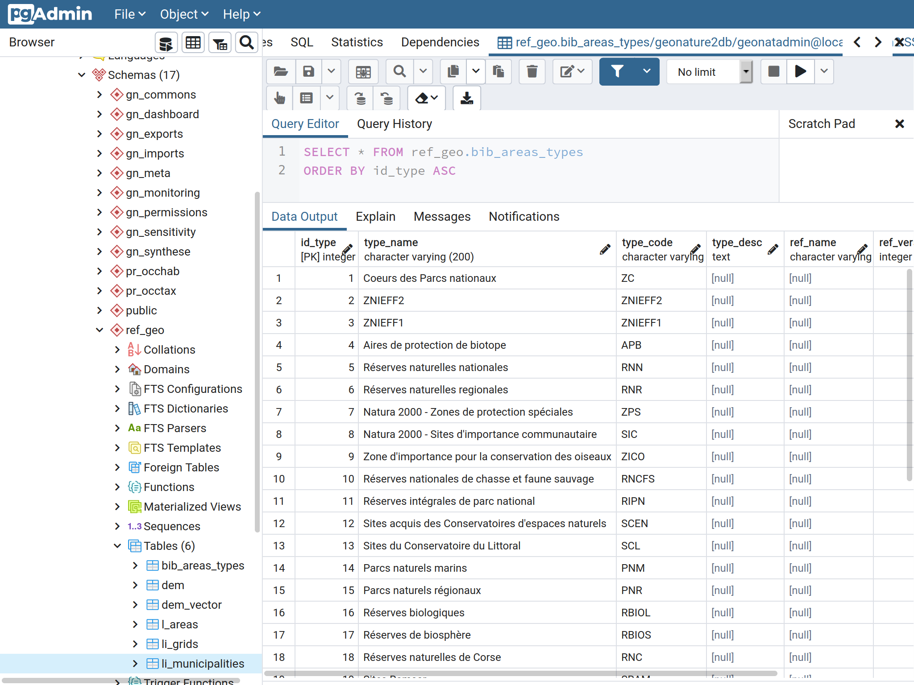Collapse the Schemas (17) tree node

click(82, 75)
